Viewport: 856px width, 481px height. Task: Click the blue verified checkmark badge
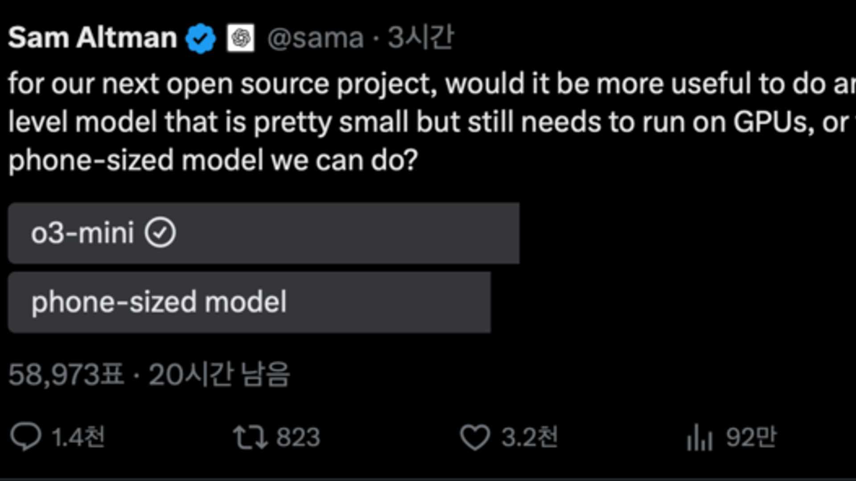pyautogui.click(x=201, y=38)
